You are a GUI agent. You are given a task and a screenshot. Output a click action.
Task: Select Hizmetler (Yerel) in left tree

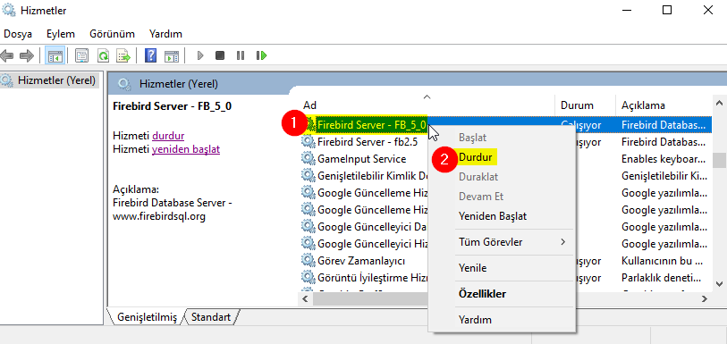[x=56, y=80]
